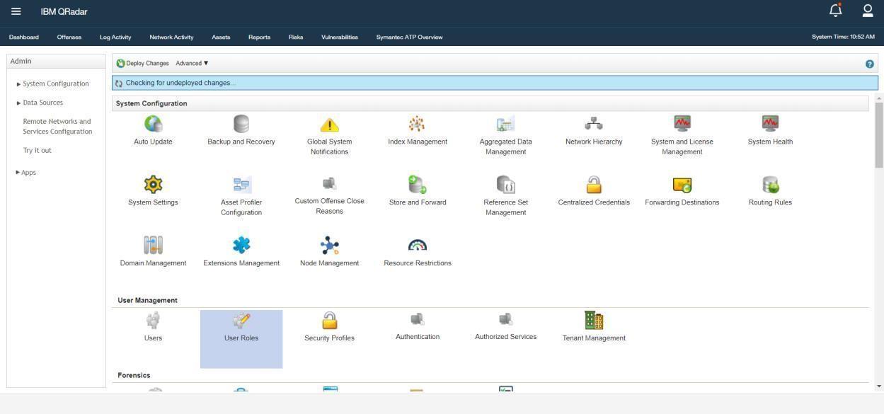
Task: Open Resource Restrictions
Action: pos(418,253)
